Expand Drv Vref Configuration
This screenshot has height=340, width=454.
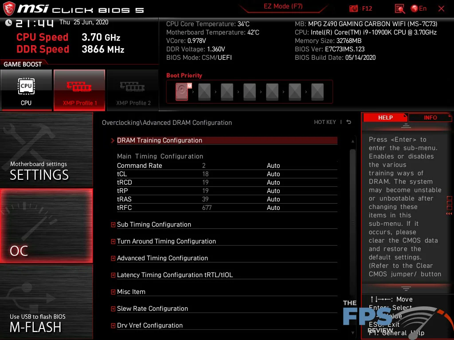(113, 325)
